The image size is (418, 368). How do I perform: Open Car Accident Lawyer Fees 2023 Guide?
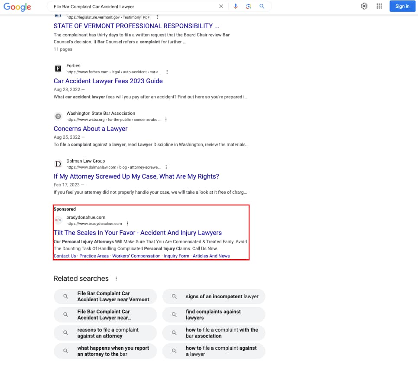pos(108,81)
